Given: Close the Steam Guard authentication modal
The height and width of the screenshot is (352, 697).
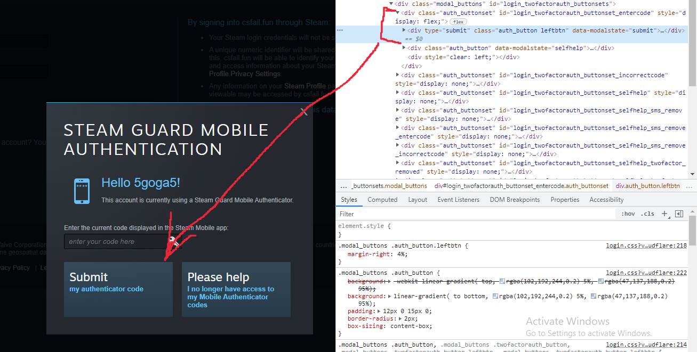Looking at the screenshot, I should (x=304, y=112).
